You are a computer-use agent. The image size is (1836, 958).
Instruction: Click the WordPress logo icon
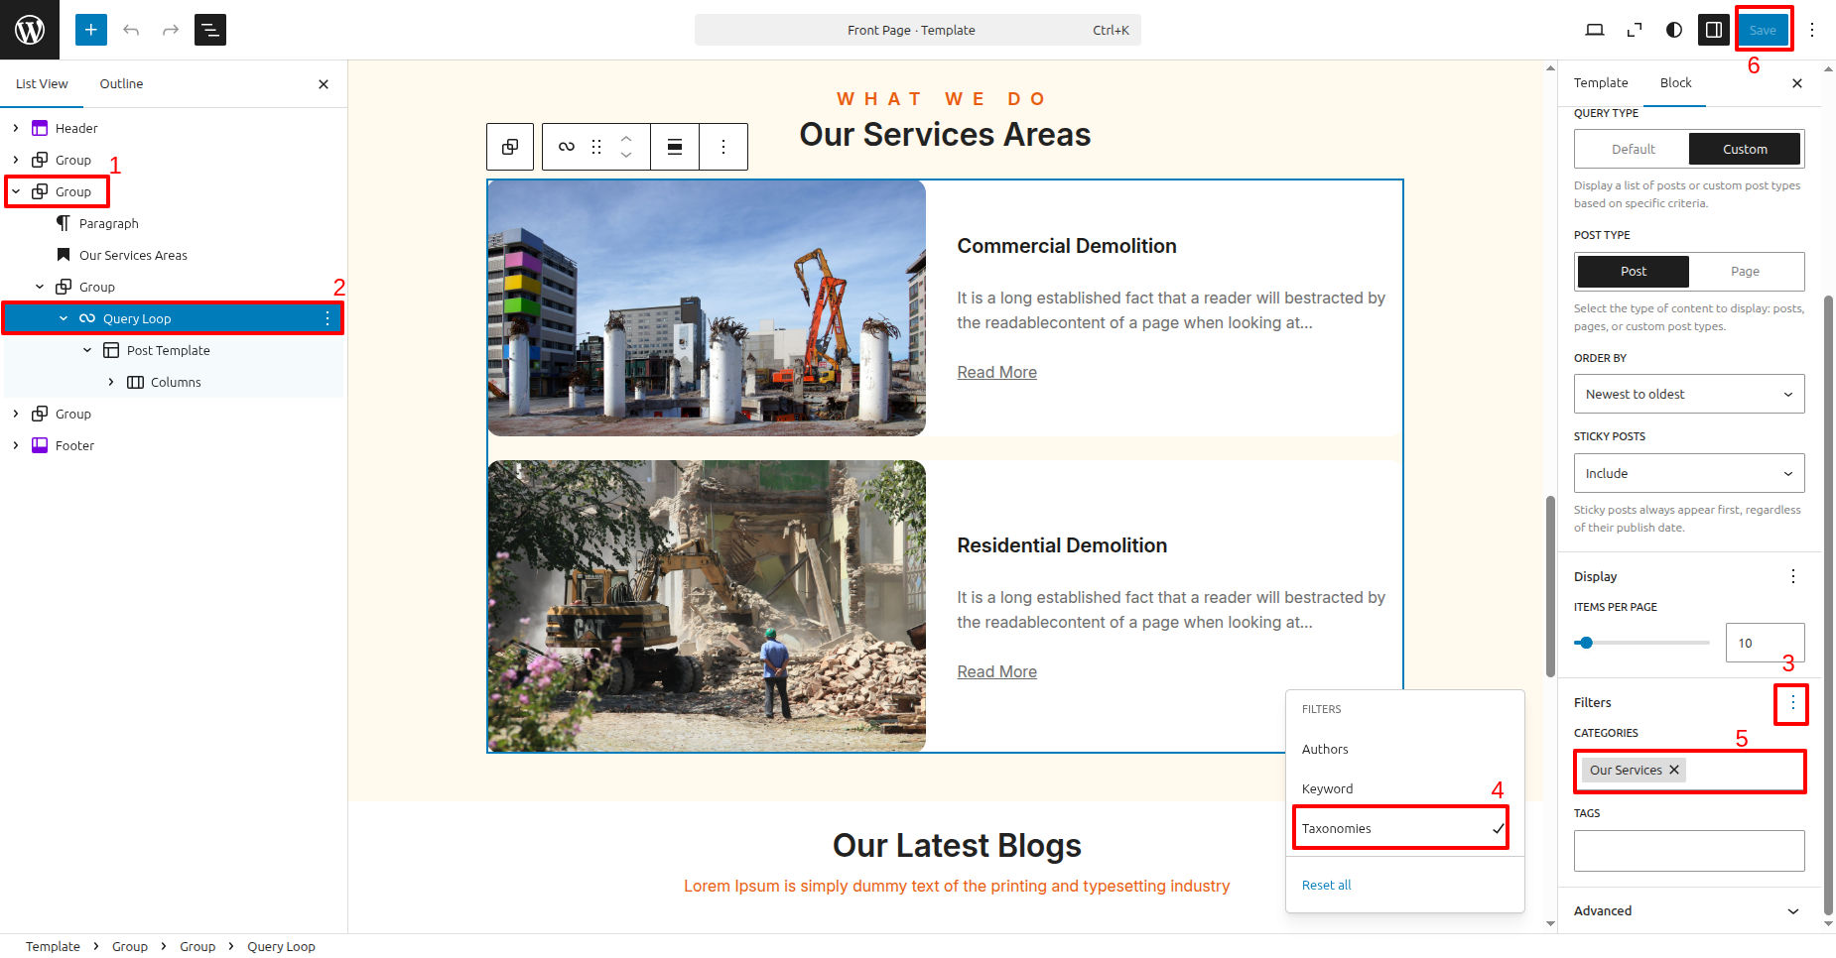30,30
